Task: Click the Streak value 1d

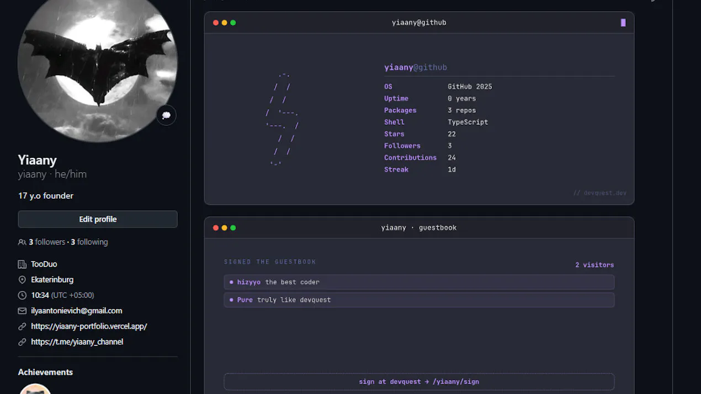Action: tap(452, 169)
